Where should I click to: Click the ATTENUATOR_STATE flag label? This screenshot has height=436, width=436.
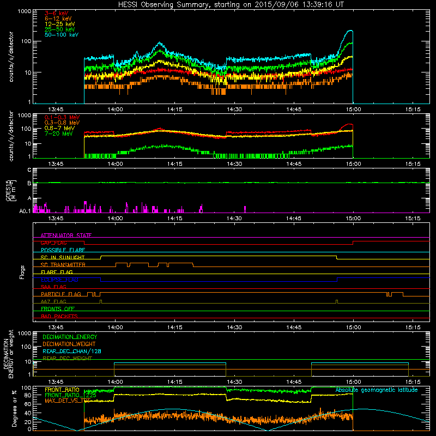click(x=66, y=235)
